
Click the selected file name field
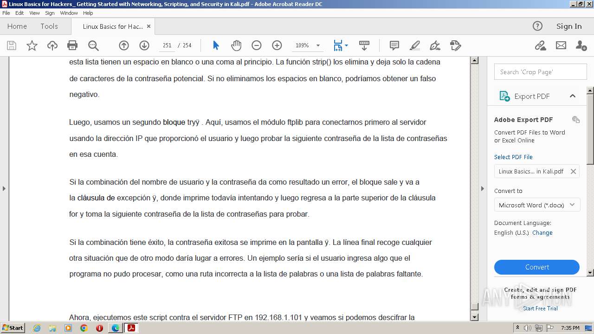[537, 171]
